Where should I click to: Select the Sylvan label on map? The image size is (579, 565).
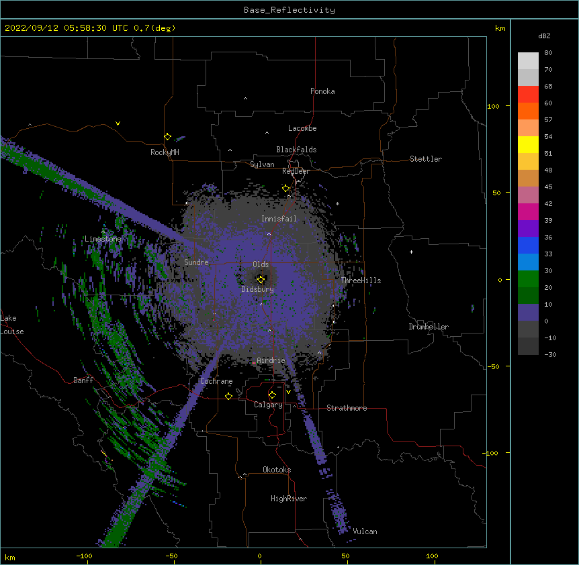click(262, 164)
